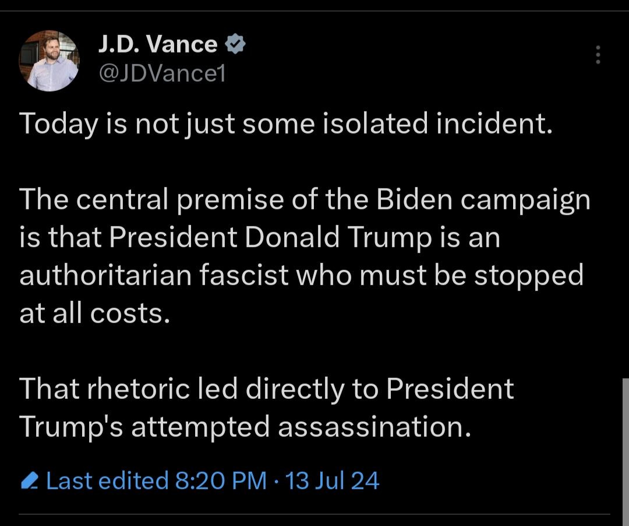
Task: Tap the line beginning "That rhetoric led directly"
Action: (x=267, y=389)
